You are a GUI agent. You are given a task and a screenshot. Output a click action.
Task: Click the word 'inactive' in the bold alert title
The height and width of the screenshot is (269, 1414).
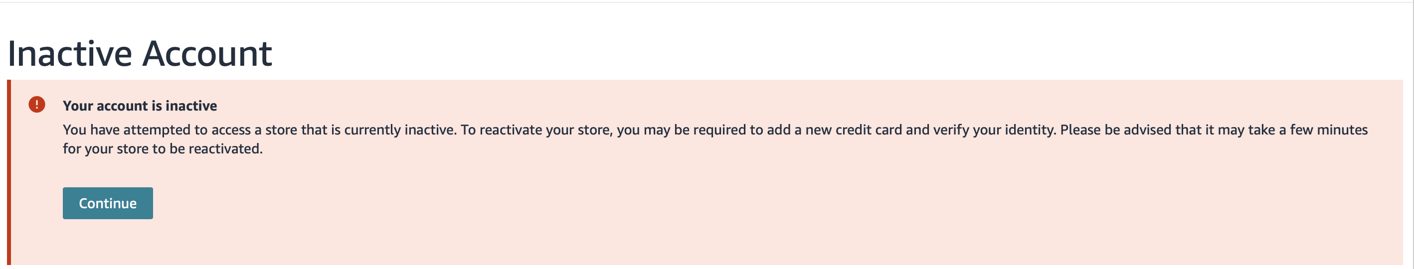(191, 106)
